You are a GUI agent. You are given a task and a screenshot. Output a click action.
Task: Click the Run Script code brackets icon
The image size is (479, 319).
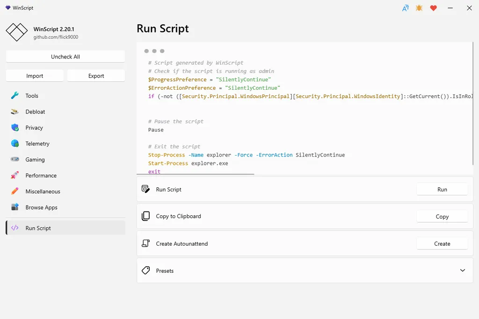[15, 228]
